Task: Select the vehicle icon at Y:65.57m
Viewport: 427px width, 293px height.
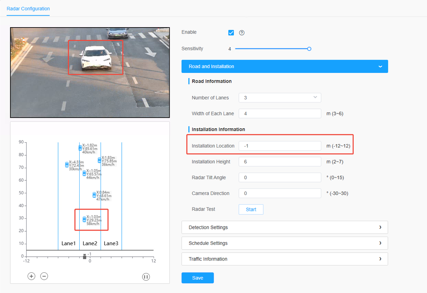Action: tap(84, 173)
